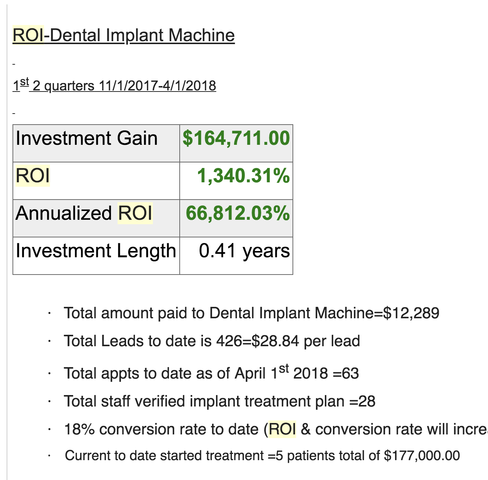Select the staff verified treatment plan bullet
Screen dimensions: 488x480
219,401
